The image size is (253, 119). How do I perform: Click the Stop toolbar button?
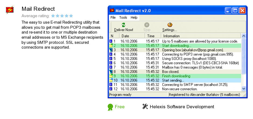(147, 27)
